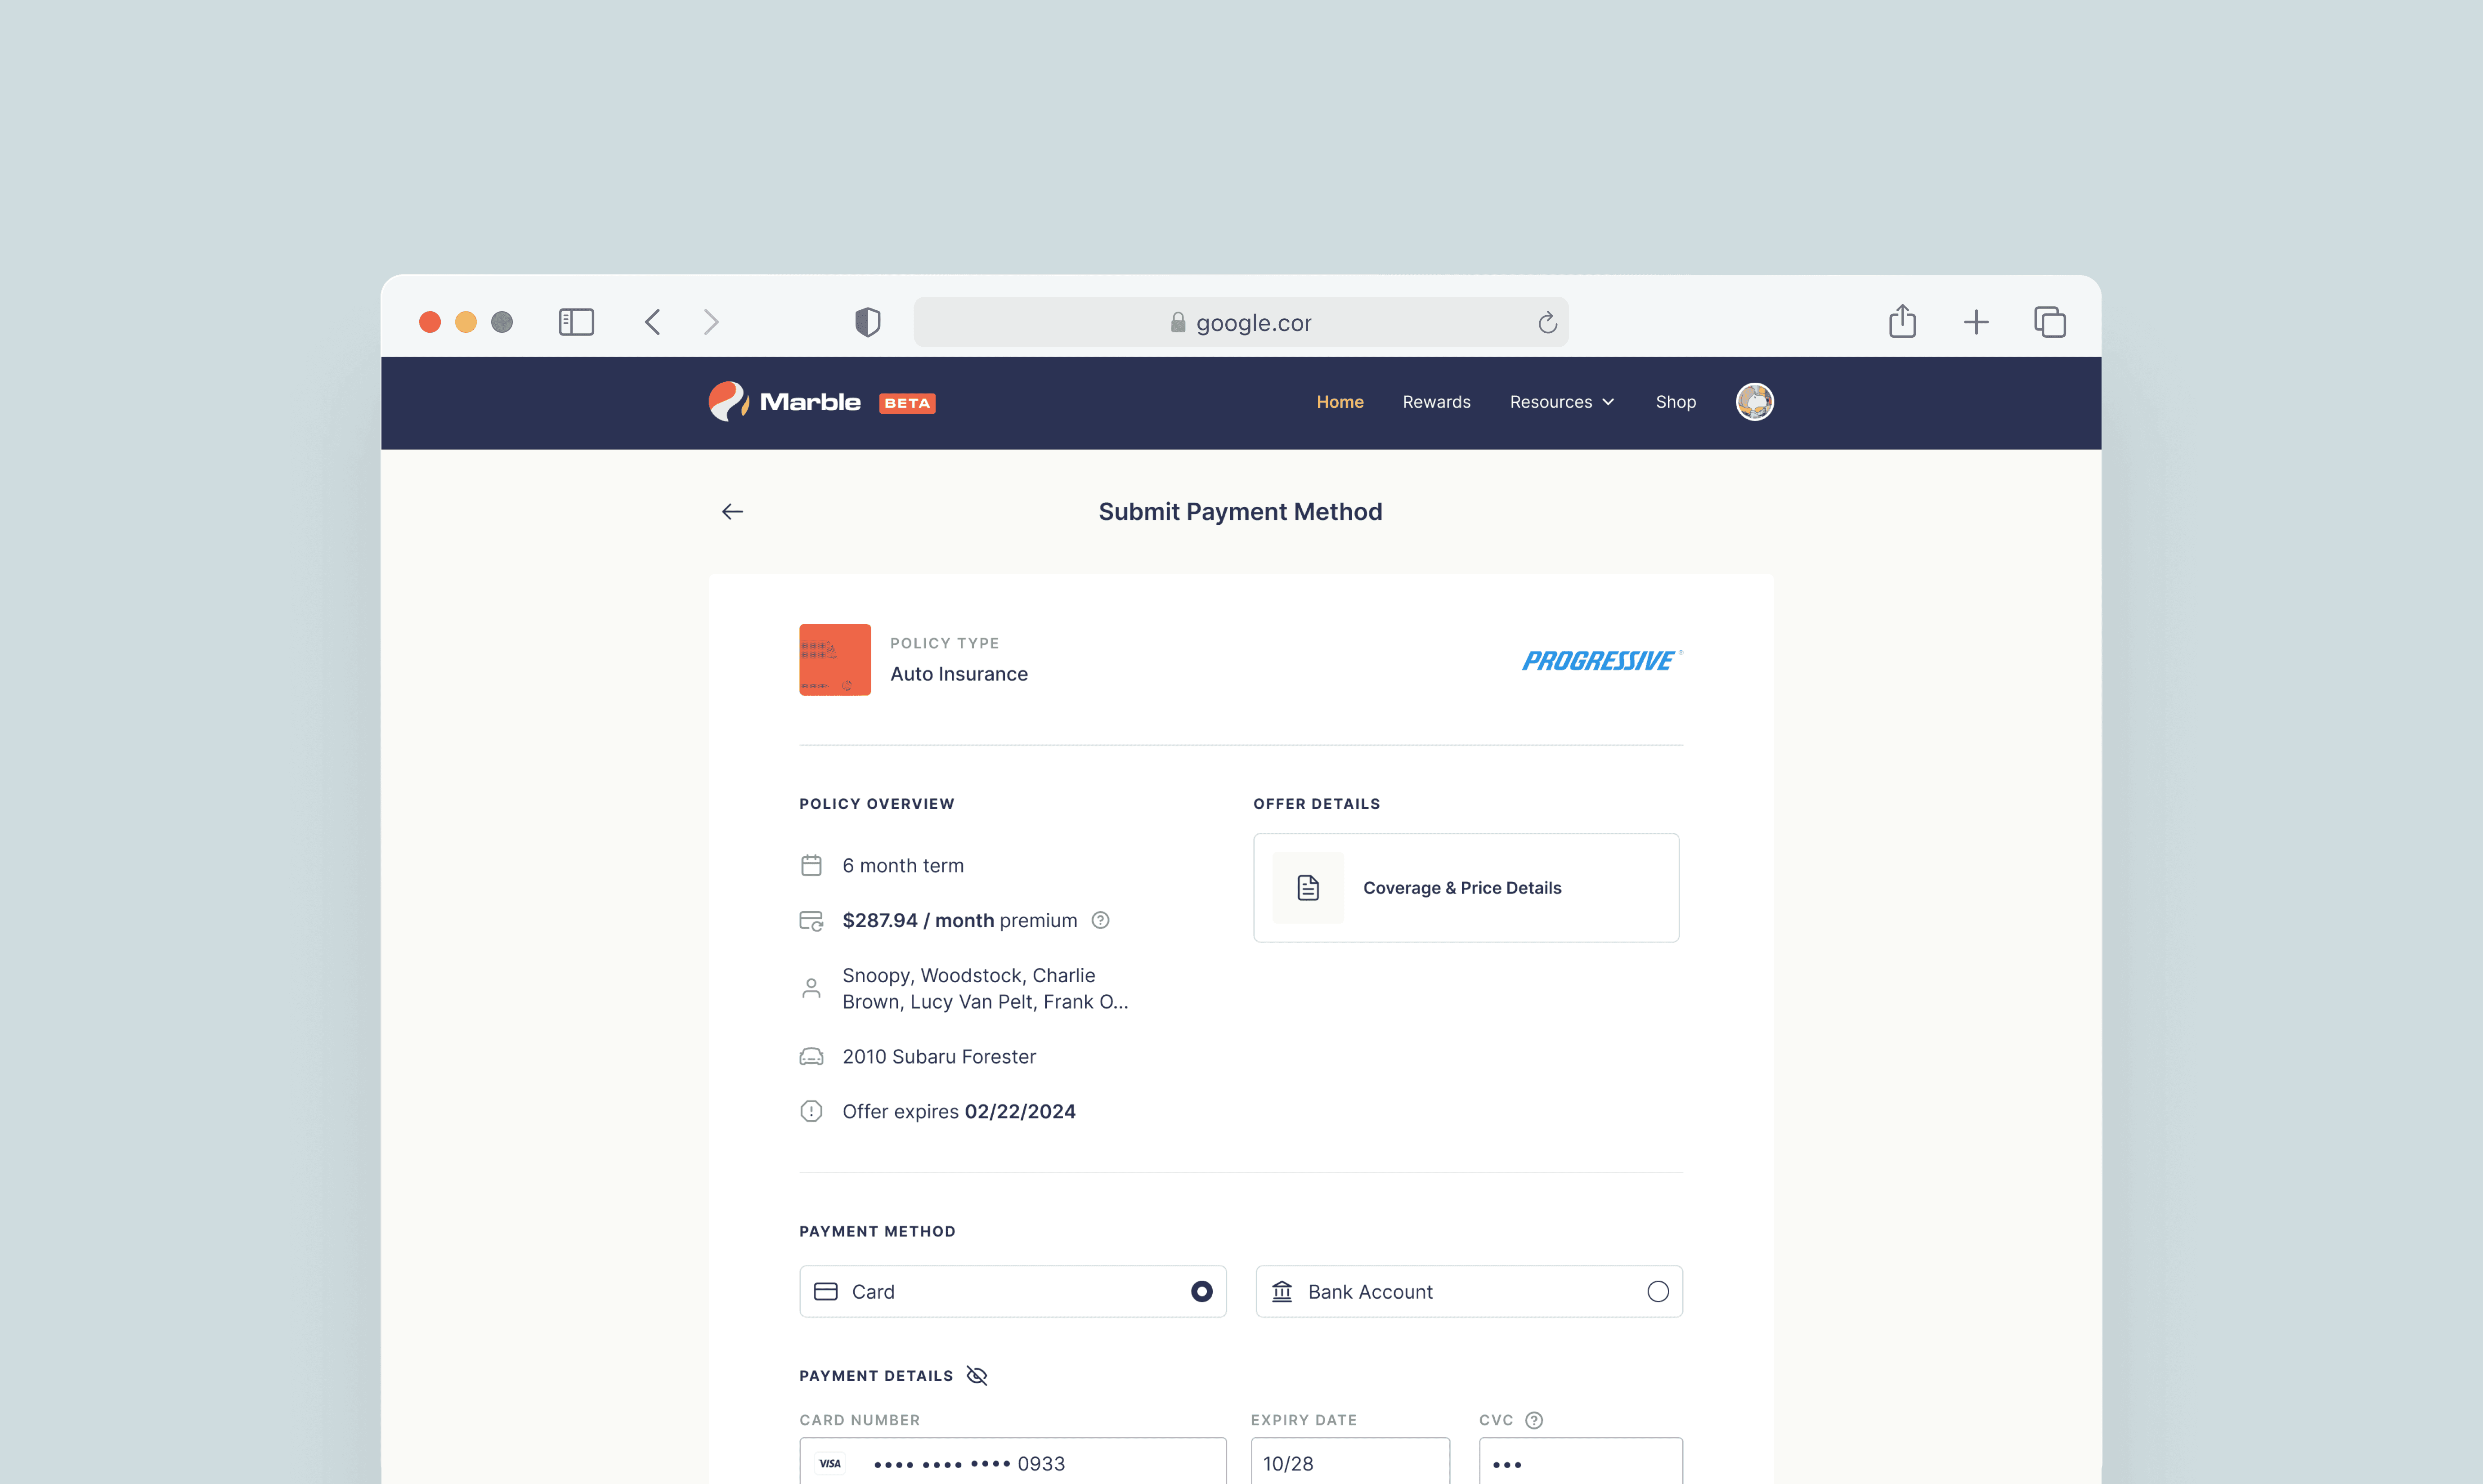Click the BETA badge
Viewport: 2483px width, 1484px height.
(x=907, y=403)
